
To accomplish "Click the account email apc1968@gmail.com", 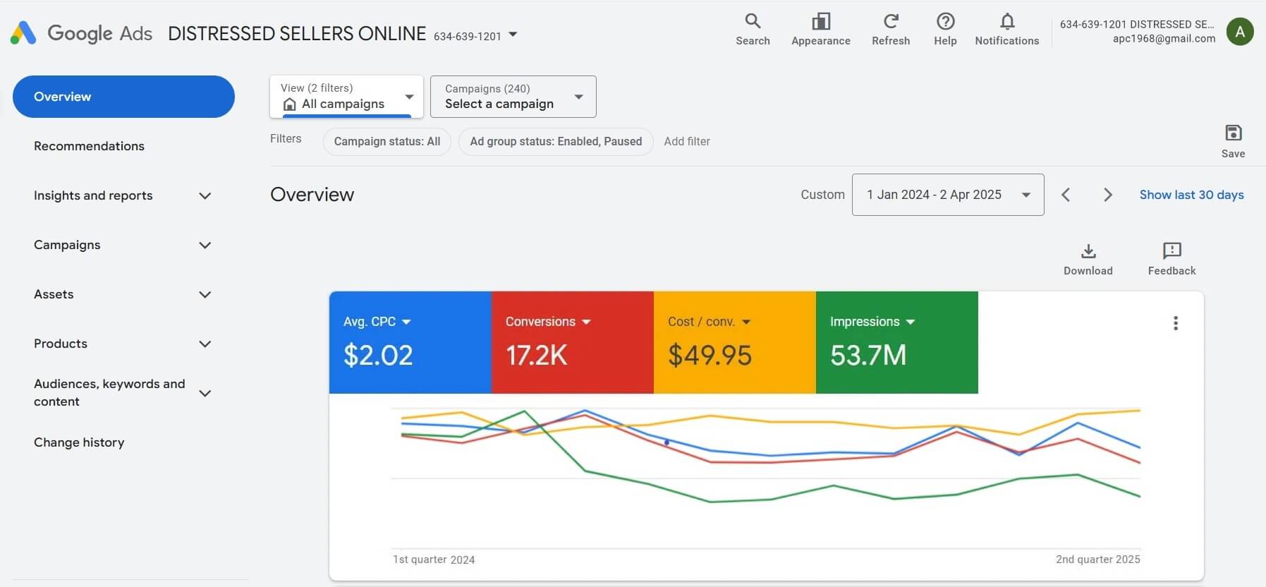I will coord(1164,39).
